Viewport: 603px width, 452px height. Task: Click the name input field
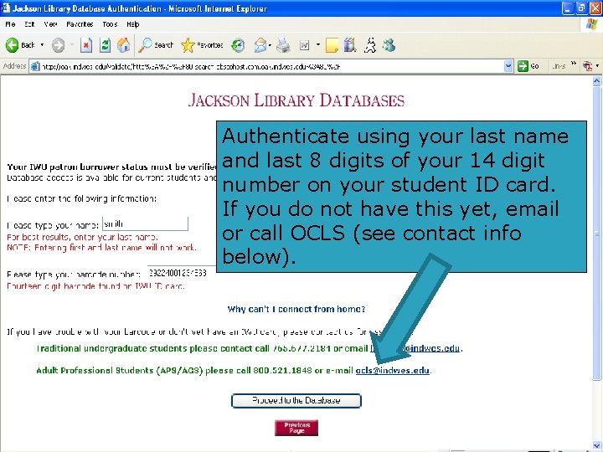(x=146, y=223)
